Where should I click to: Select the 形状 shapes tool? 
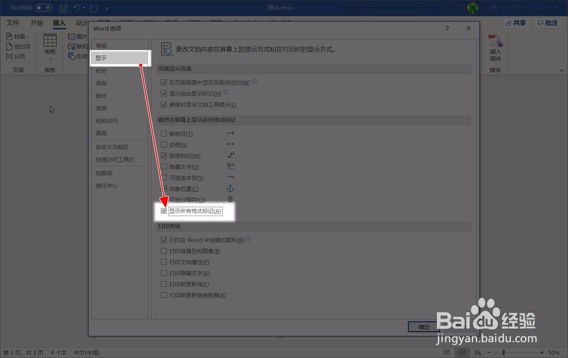pyautogui.click(x=78, y=56)
